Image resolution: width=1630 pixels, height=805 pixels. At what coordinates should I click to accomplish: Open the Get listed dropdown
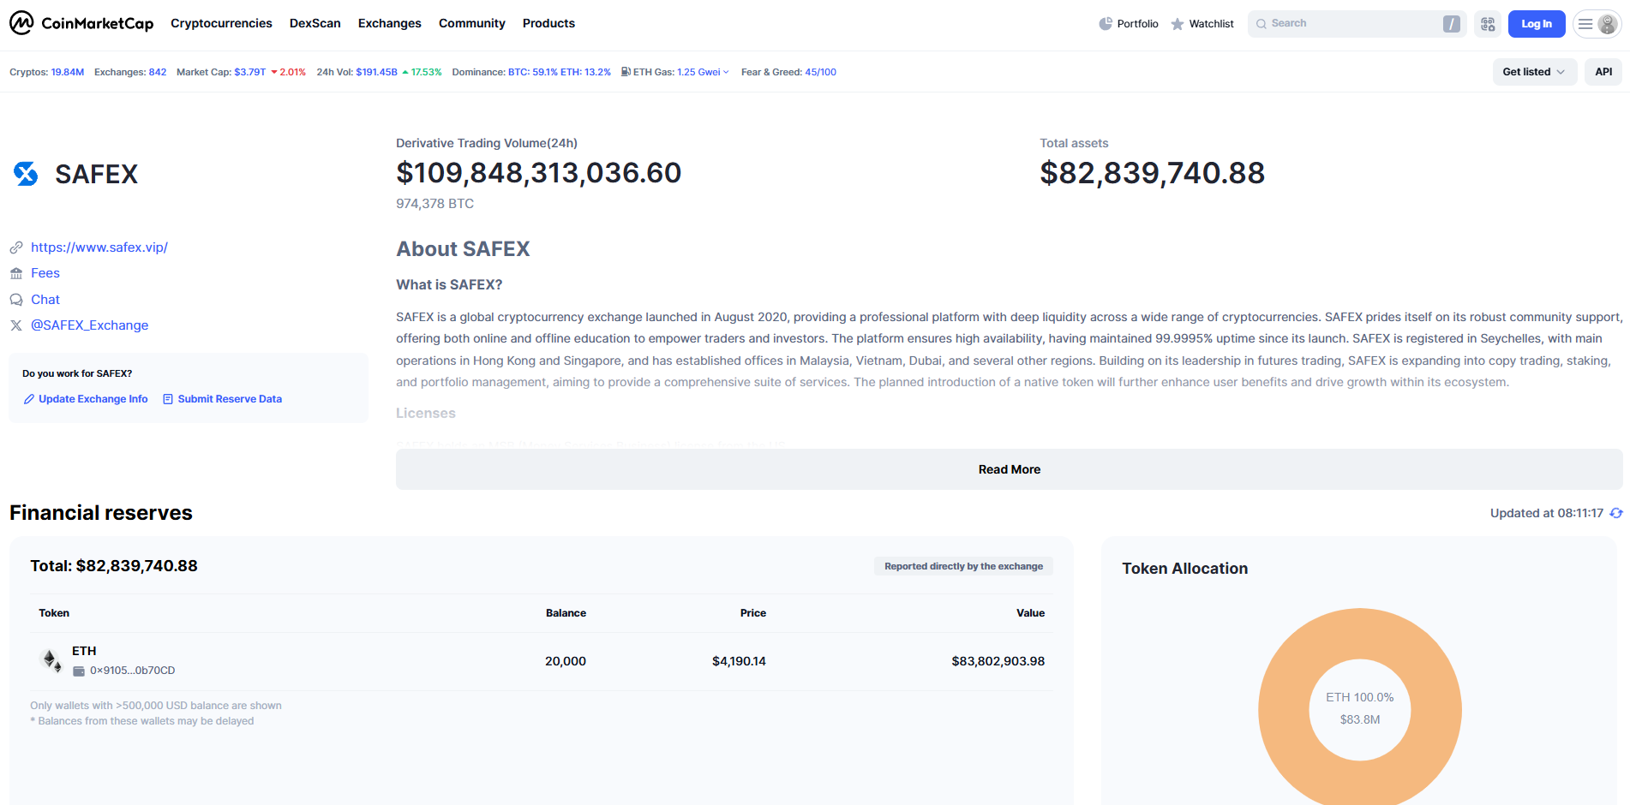click(1534, 72)
